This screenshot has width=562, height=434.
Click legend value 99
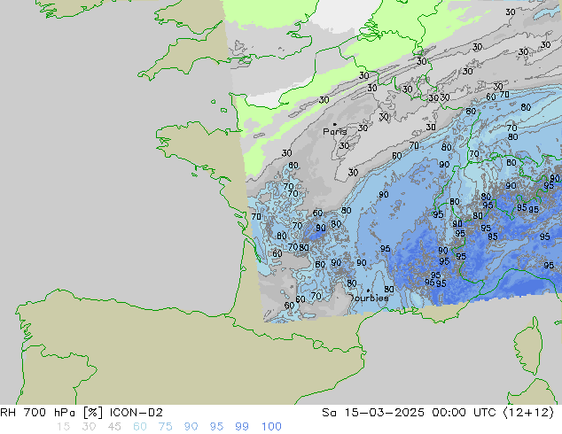pos(242,427)
